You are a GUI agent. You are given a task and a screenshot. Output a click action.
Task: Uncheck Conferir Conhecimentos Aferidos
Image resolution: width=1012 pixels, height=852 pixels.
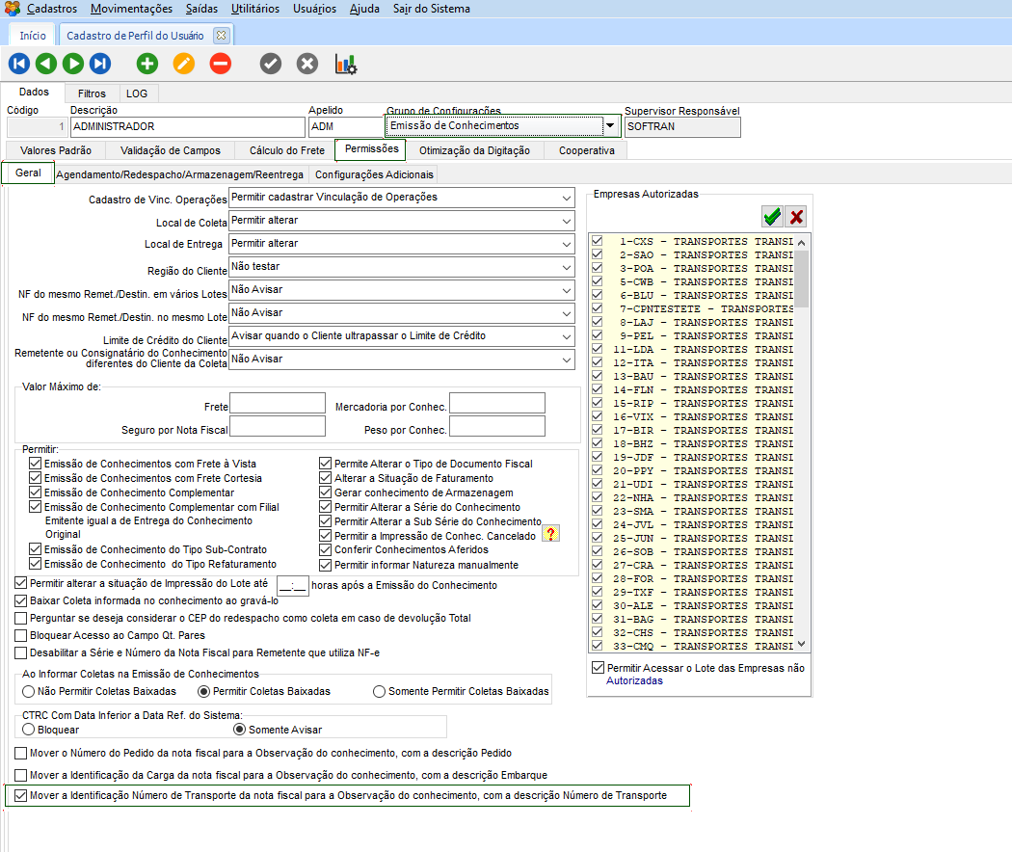[x=326, y=550]
